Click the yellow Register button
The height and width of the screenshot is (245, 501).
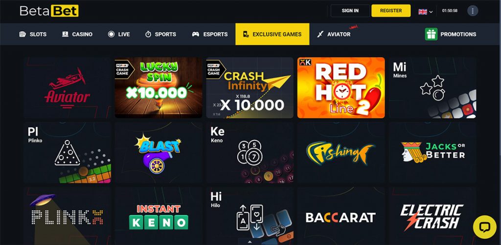click(391, 11)
